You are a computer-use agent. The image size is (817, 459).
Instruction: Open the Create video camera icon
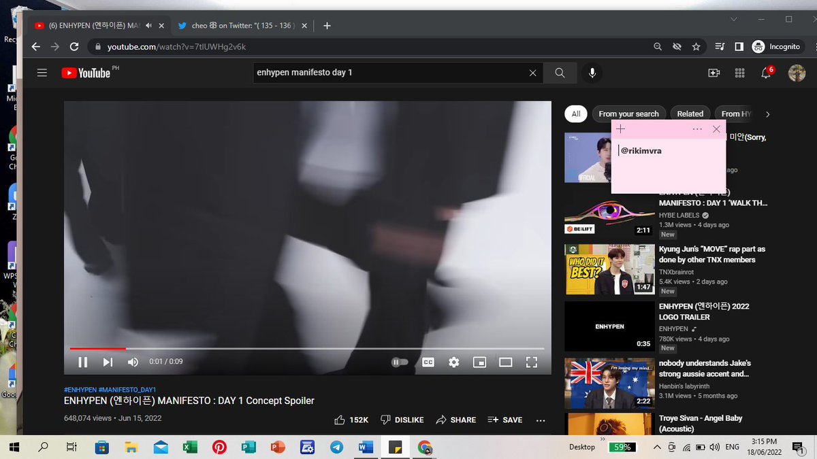coord(714,73)
